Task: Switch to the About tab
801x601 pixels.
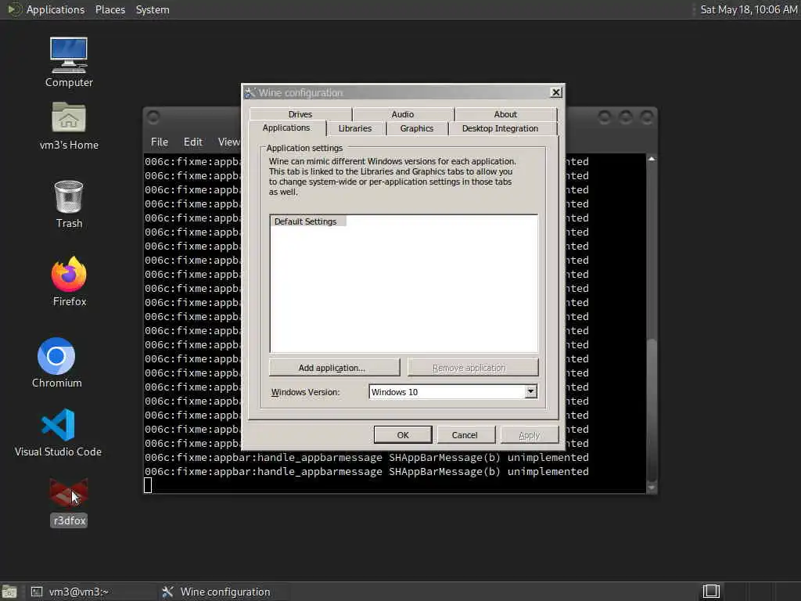Action: [x=505, y=114]
